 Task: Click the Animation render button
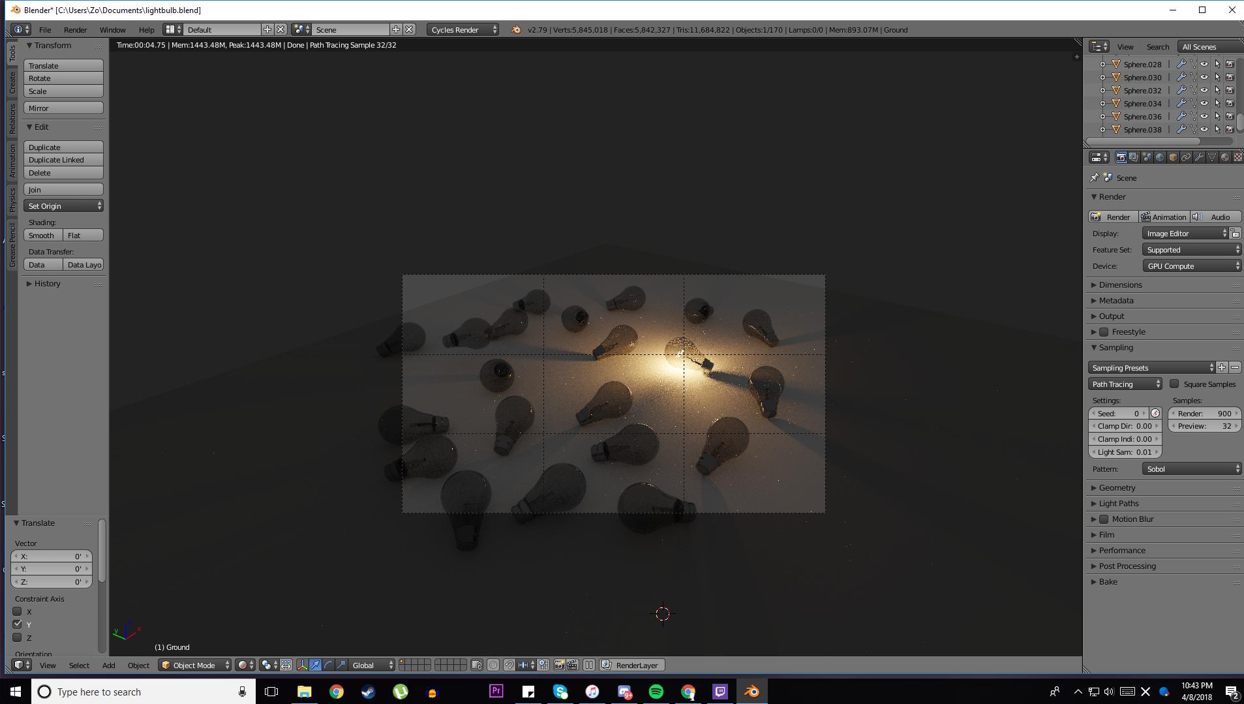point(1164,217)
